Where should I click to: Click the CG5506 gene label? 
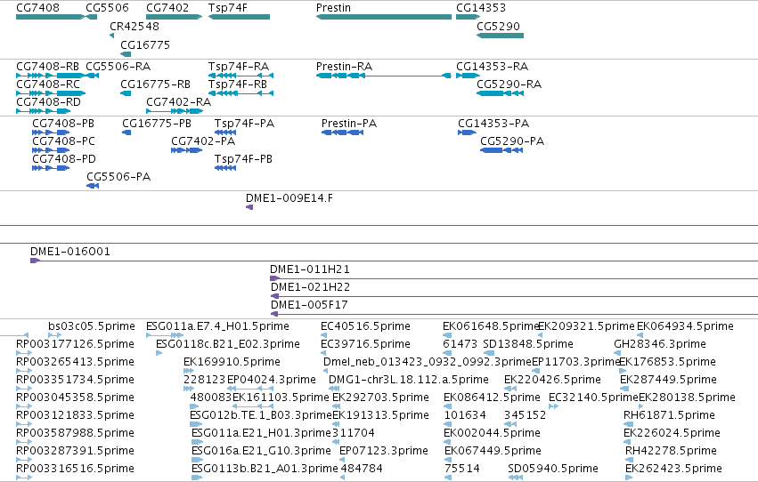pyautogui.click(x=107, y=8)
